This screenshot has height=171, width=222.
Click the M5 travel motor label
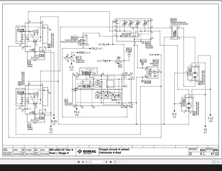[19, 83]
